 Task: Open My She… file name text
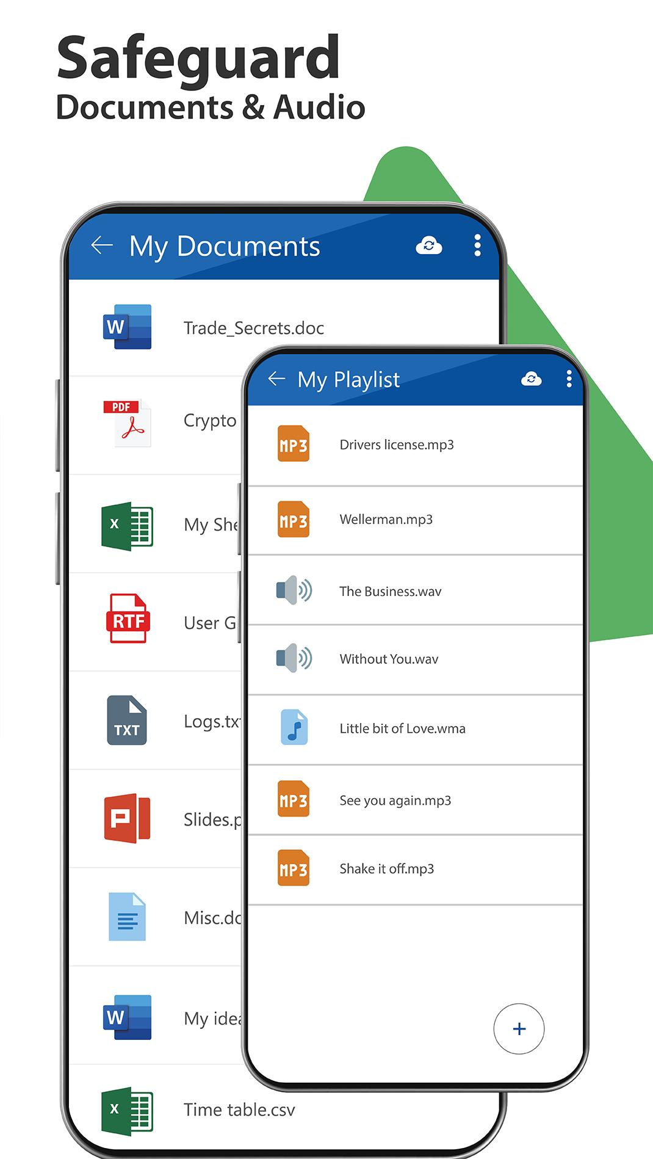tap(211, 525)
